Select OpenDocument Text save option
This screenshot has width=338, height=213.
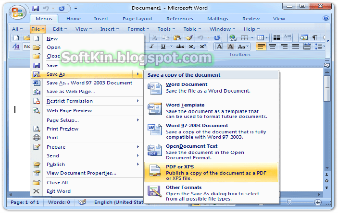point(212,152)
